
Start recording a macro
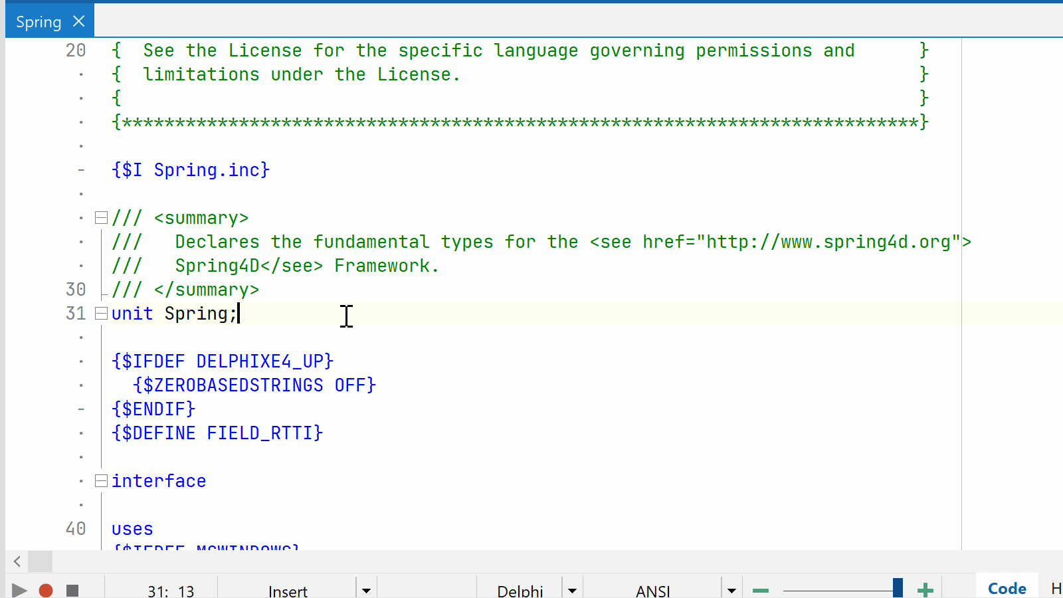[x=46, y=591]
